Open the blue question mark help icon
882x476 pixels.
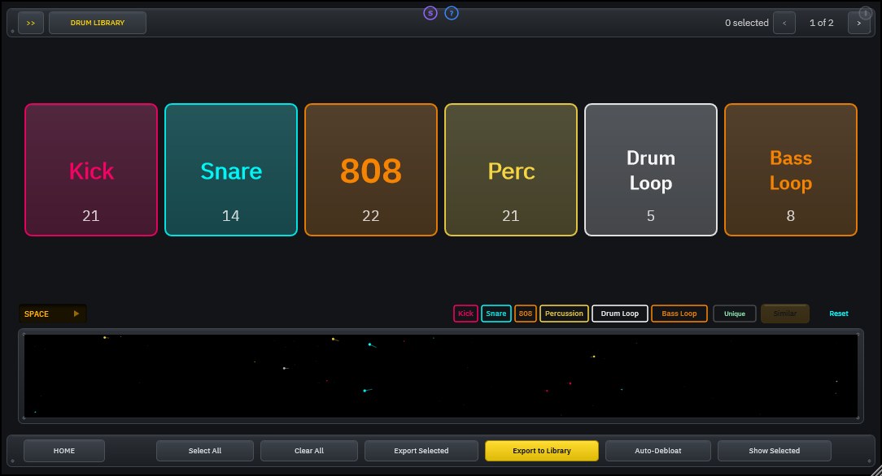click(451, 13)
